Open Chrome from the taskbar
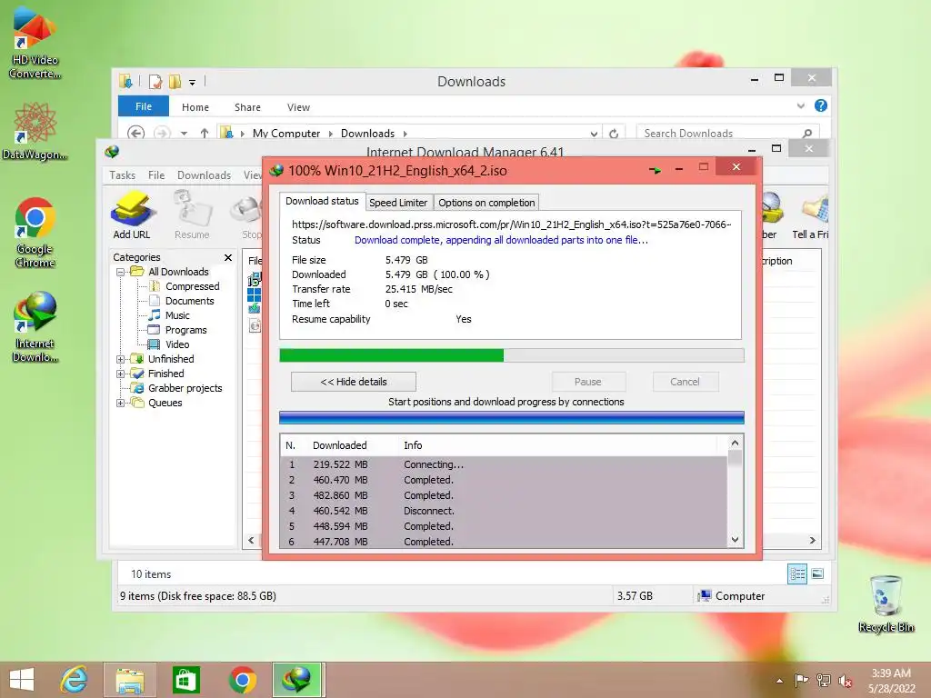 click(x=242, y=680)
